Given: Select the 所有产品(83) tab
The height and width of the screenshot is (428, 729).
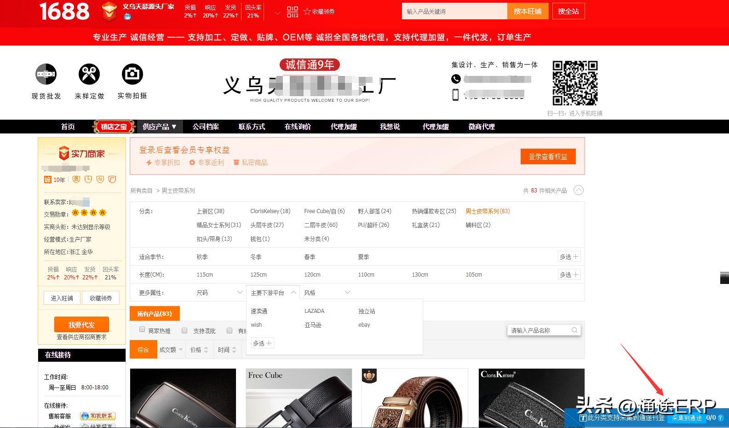Looking at the screenshot, I should (x=155, y=313).
